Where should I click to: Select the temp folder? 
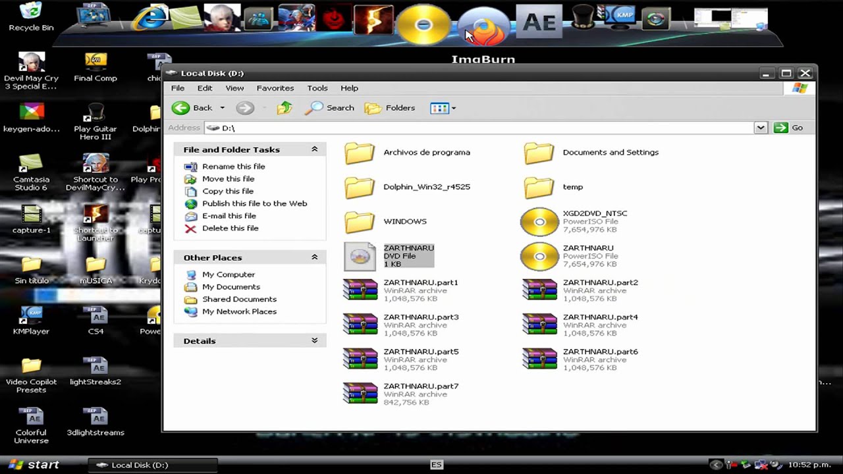click(x=554, y=187)
